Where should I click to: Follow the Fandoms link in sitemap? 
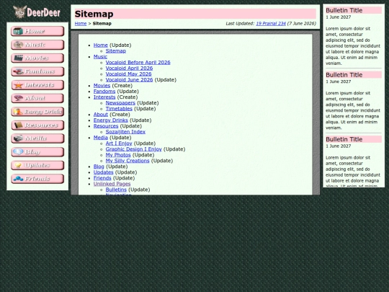[x=104, y=92]
